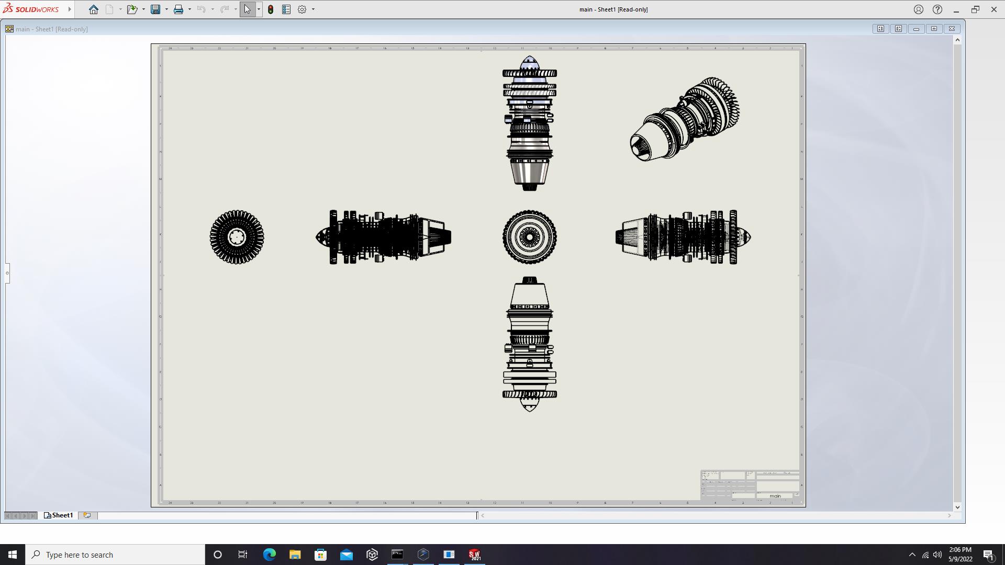Open the SolidWorks Home welcome icon
Viewport: 1005px width, 565px height.
coord(93,9)
